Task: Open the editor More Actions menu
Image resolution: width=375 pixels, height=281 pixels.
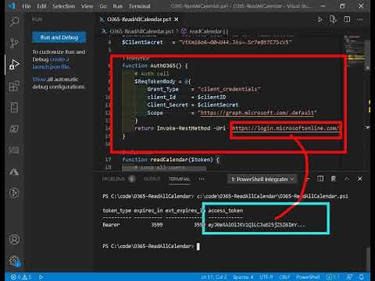Action: click(x=360, y=20)
